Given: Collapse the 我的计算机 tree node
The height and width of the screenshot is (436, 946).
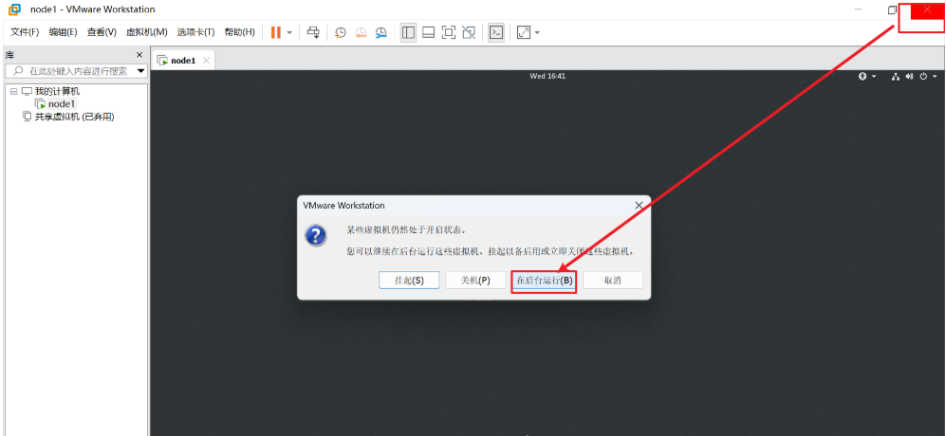Looking at the screenshot, I should (x=13, y=92).
